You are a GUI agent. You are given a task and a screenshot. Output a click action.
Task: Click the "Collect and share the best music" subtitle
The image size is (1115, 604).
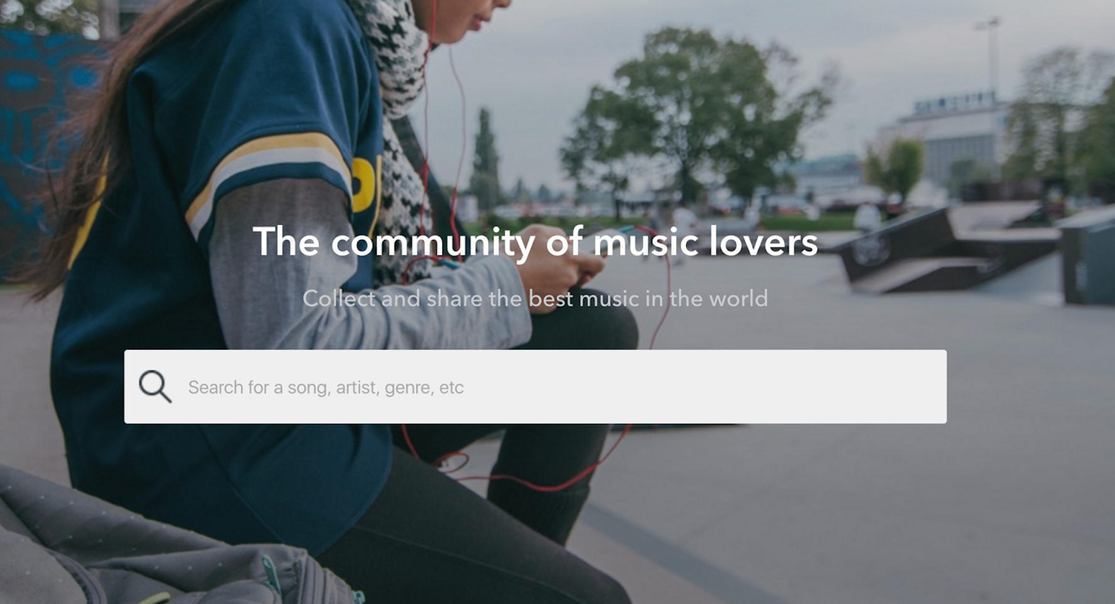(x=536, y=298)
